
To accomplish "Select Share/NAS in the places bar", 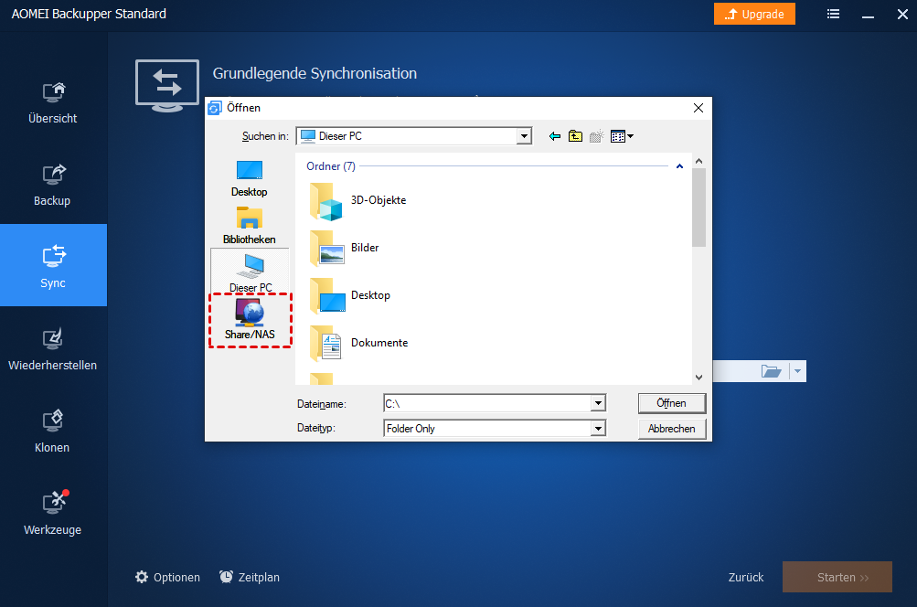I will pos(251,320).
